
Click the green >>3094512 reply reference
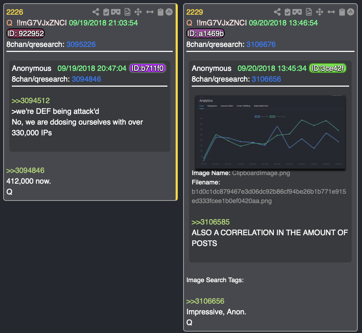tap(31, 101)
